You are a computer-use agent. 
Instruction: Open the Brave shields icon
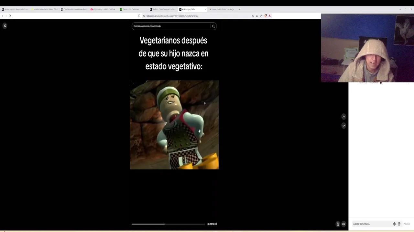pos(266,16)
